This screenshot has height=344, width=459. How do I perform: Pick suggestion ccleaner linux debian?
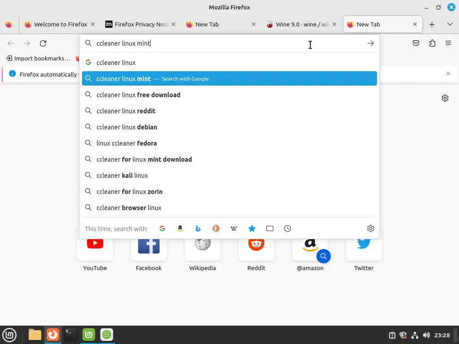[x=229, y=127]
